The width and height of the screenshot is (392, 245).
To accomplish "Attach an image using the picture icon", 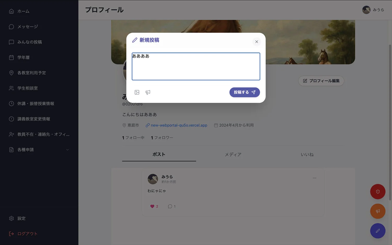I will point(137,92).
